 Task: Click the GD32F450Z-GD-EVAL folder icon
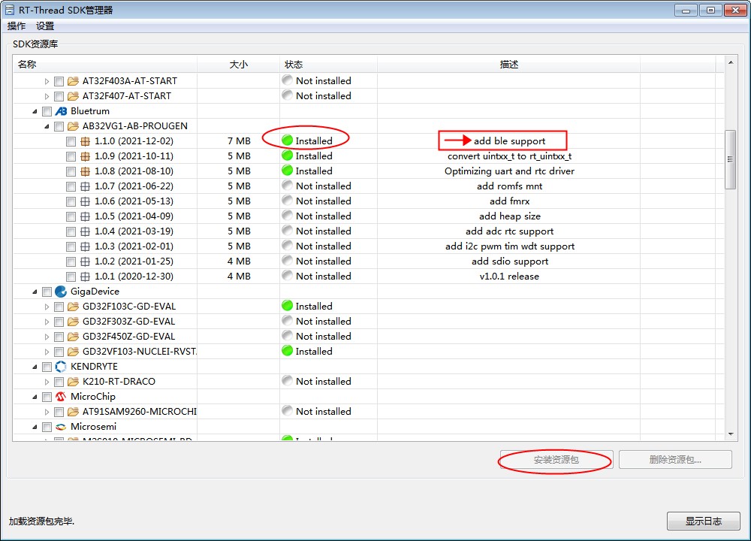pyautogui.click(x=73, y=337)
